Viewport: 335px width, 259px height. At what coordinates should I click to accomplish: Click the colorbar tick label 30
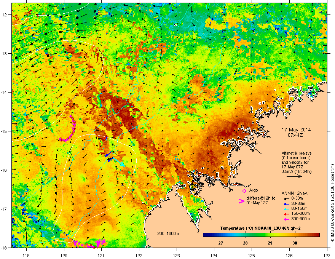(295, 243)
